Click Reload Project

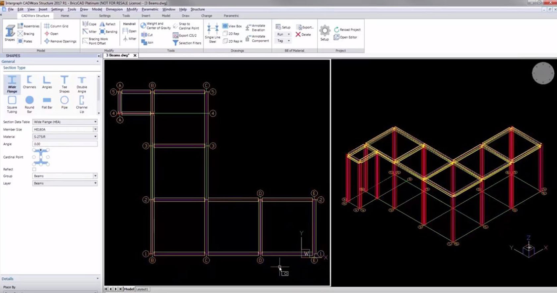coord(347,29)
